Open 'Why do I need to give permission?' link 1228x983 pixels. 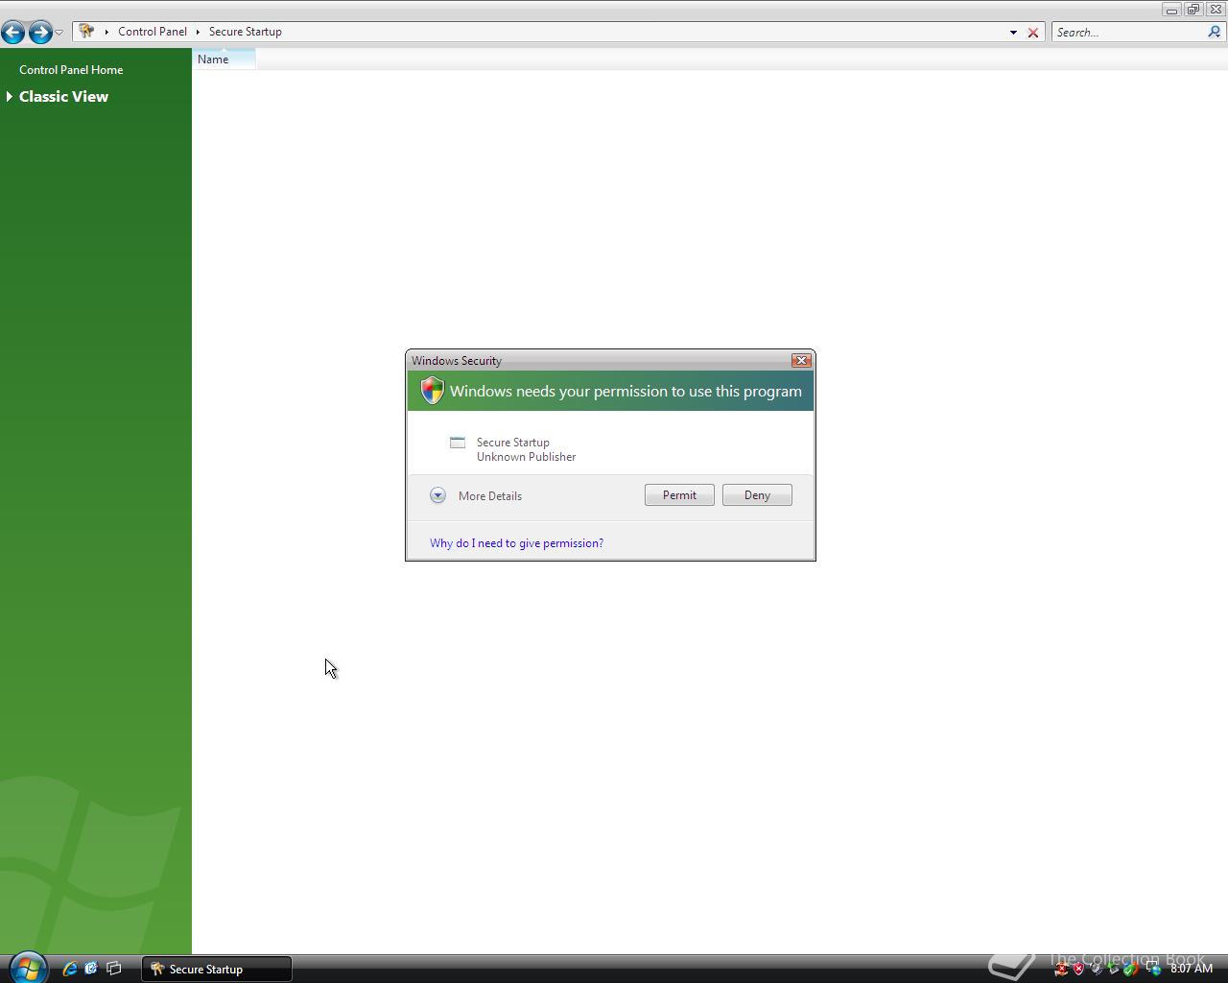point(516,543)
